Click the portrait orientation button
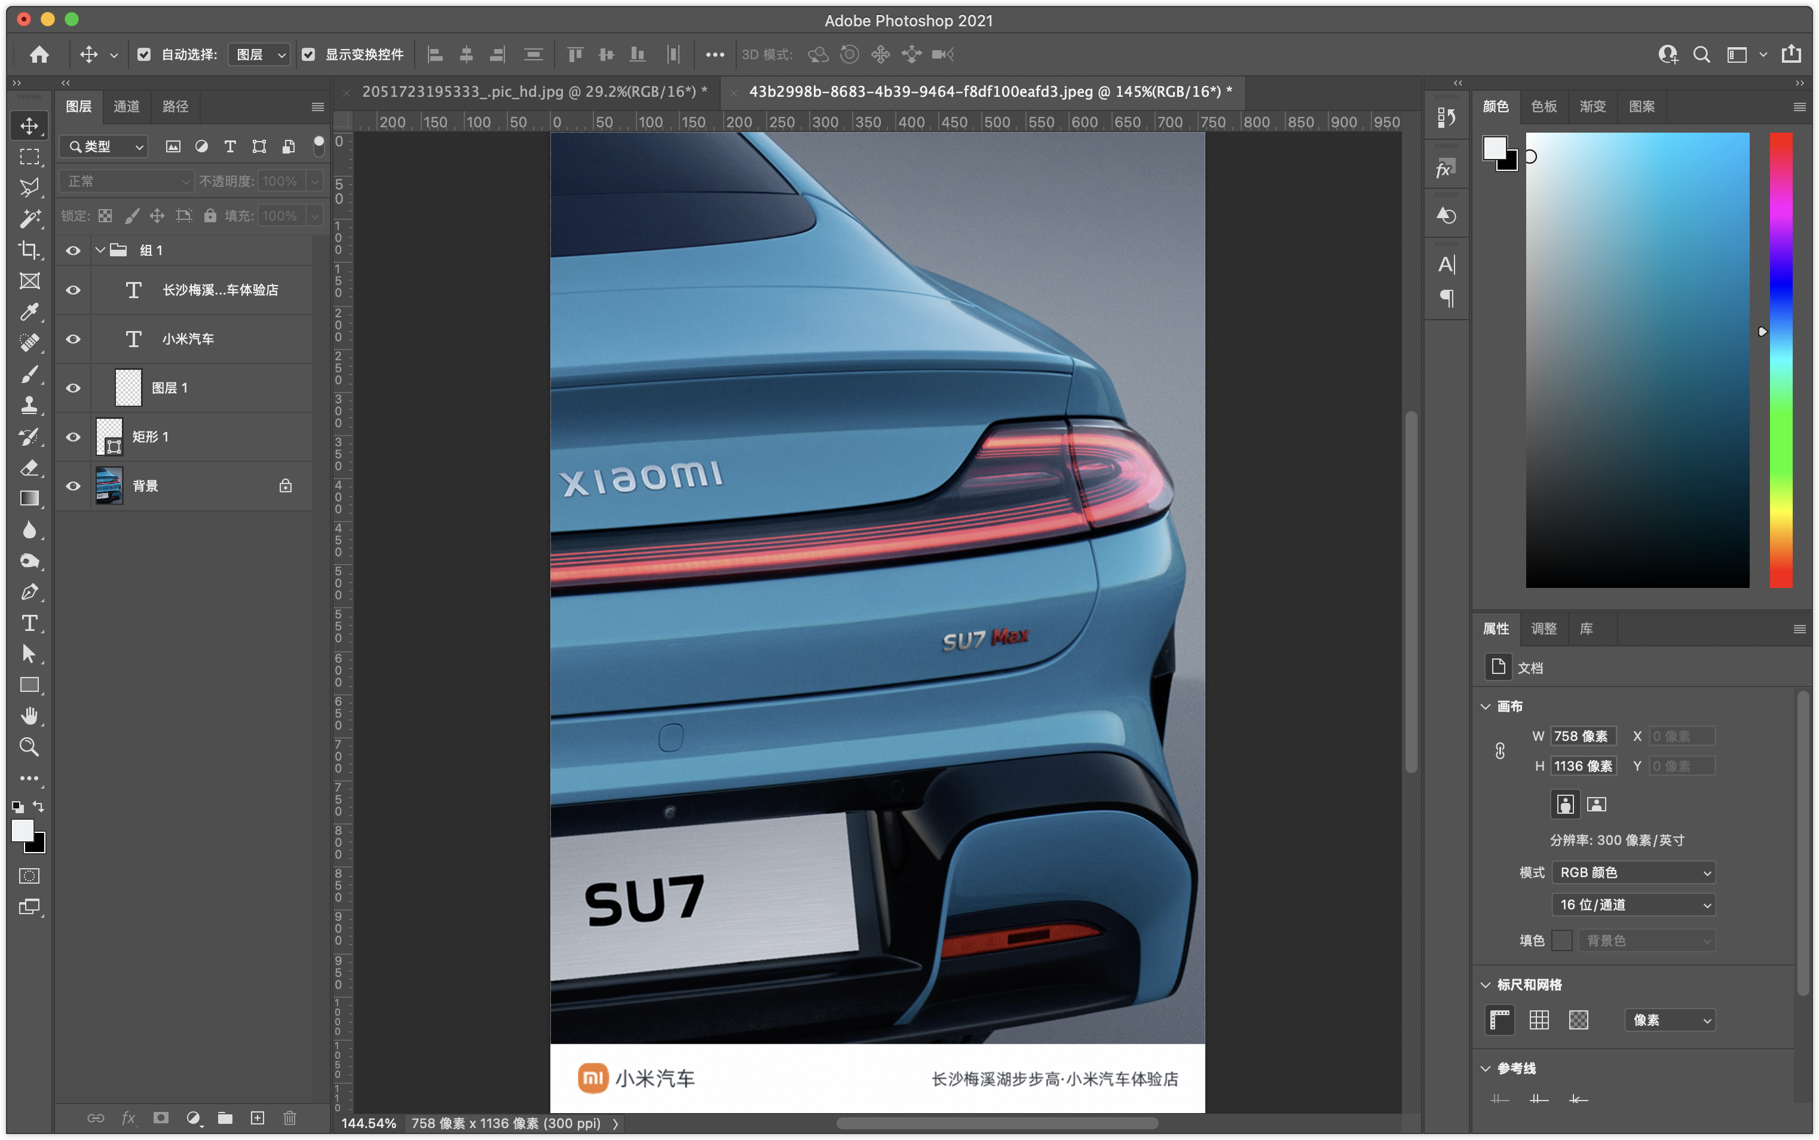 coord(1565,804)
